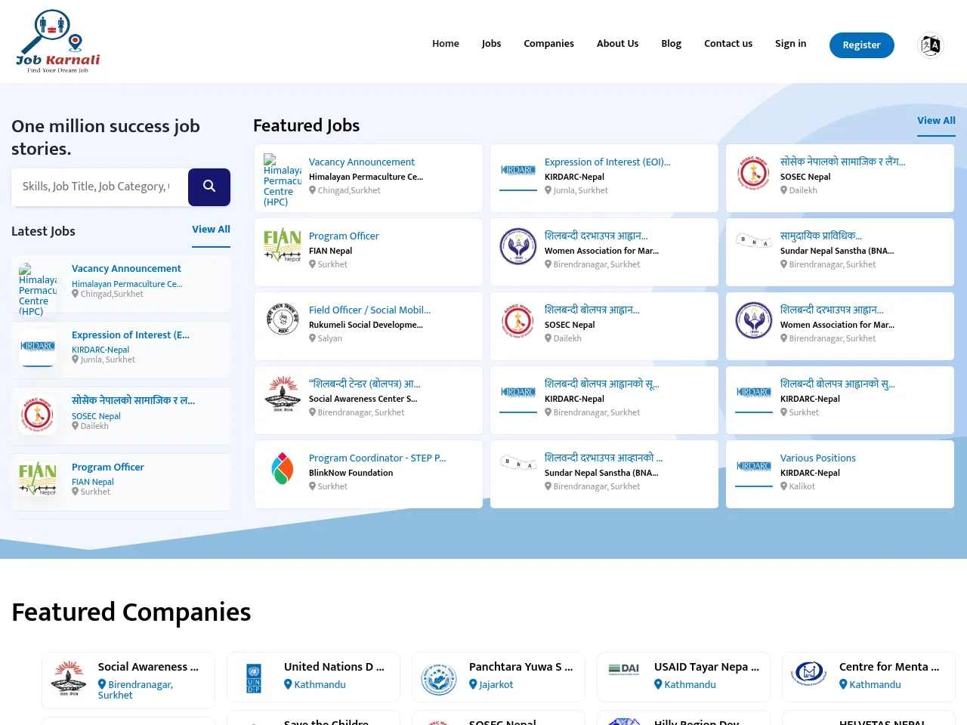Open United Nations D ... company card
Image resolution: width=967 pixels, height=725 pixels.
click(314, 677)
